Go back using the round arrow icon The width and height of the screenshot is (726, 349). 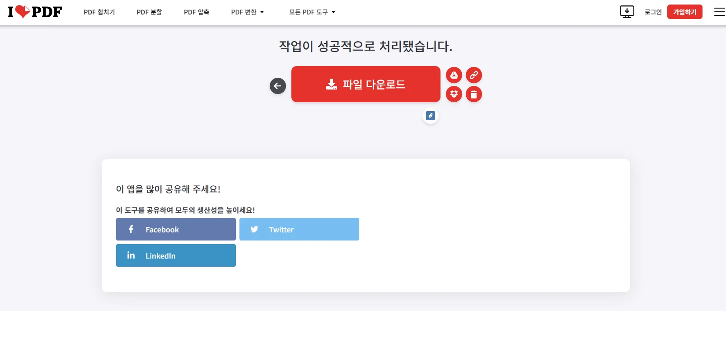click(278, 86)
